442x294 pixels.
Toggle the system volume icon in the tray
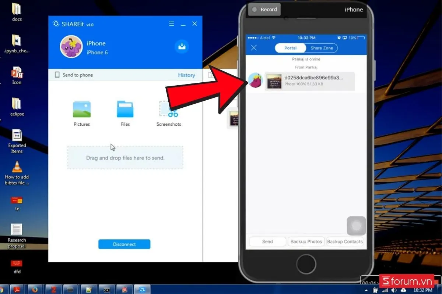(394, 290)
